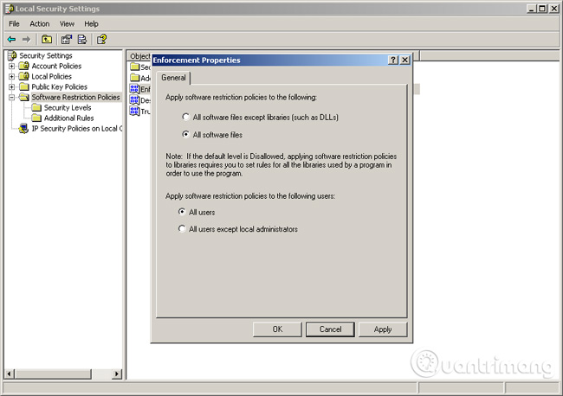Click the OK button

(277, 329)
